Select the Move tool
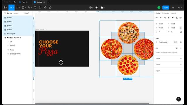This screenshot has height=105, width=187. [x=11, y=8]
